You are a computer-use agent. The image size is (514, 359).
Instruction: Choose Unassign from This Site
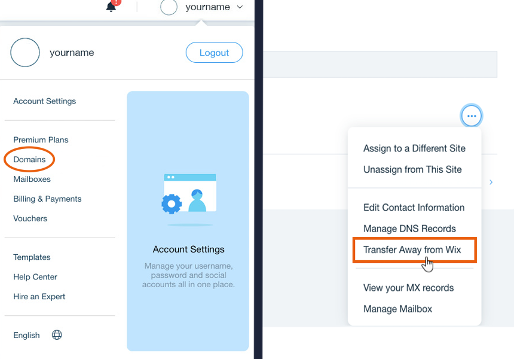(x=412, y=170)
